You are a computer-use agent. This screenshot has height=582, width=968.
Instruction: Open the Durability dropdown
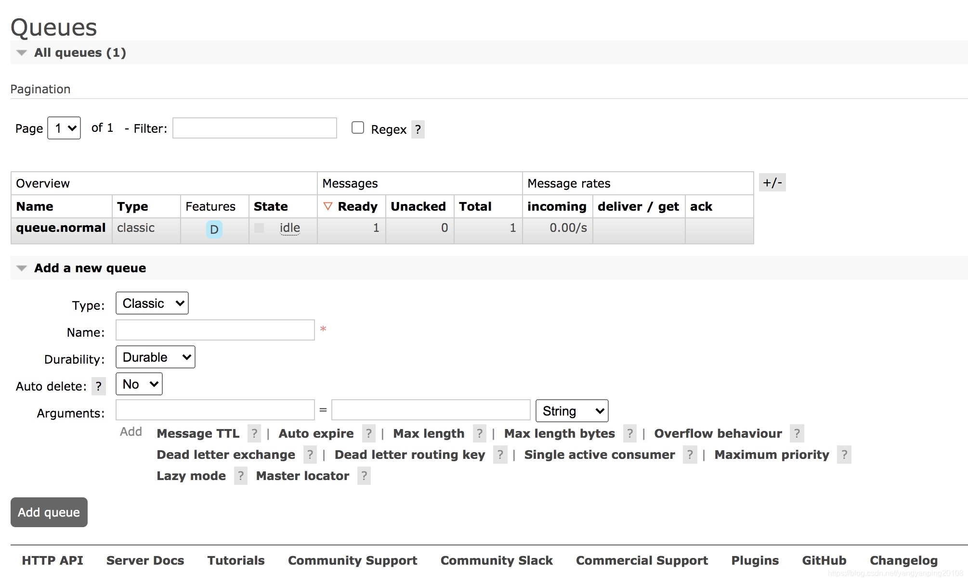pyautogui.click(x=156, y=357)
